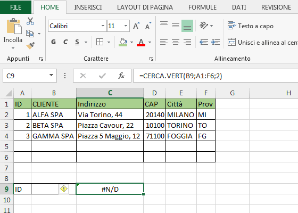298x213 pixels.
Task: Click the Copy icon in Appunti
Action: pyautogui.click(x=30, y=34)
